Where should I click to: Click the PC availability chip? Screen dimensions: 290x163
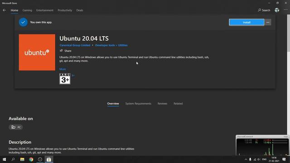pyautogui.click(x=16, y=127)
